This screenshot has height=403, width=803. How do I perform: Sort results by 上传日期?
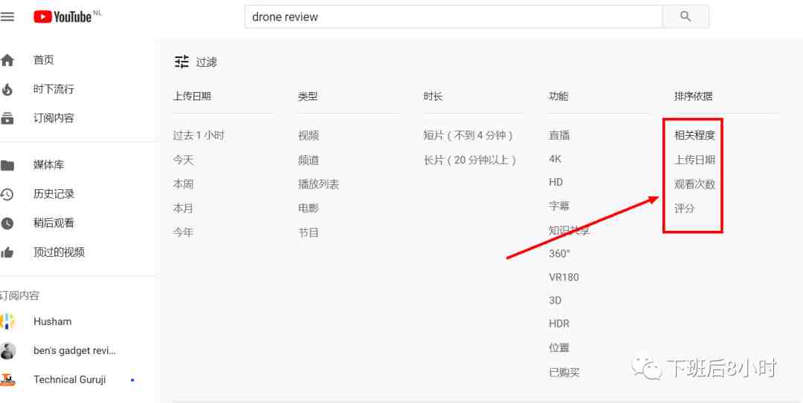[694, 160]
